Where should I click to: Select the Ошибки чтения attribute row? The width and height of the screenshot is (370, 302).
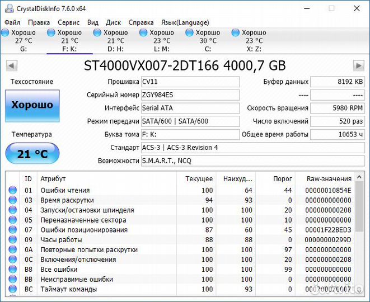[x=180, y=190]
